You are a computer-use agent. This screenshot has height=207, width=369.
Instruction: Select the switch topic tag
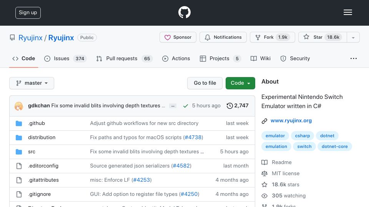pyautogui.click(x=304, y=146)
